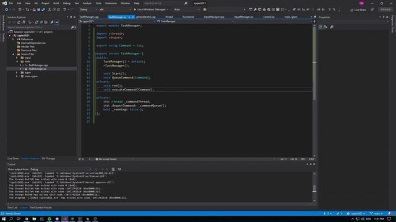The width and height of the screenshot is (396, 222).
Task: Select TaskManager.cpp in Solution Explorer tree
Action: click(38, 65)
